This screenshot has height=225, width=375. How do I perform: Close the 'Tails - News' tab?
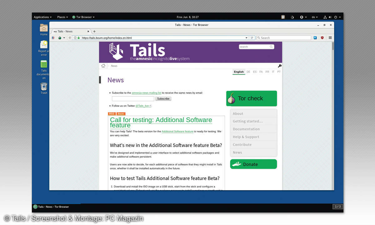tap(88, 31)
